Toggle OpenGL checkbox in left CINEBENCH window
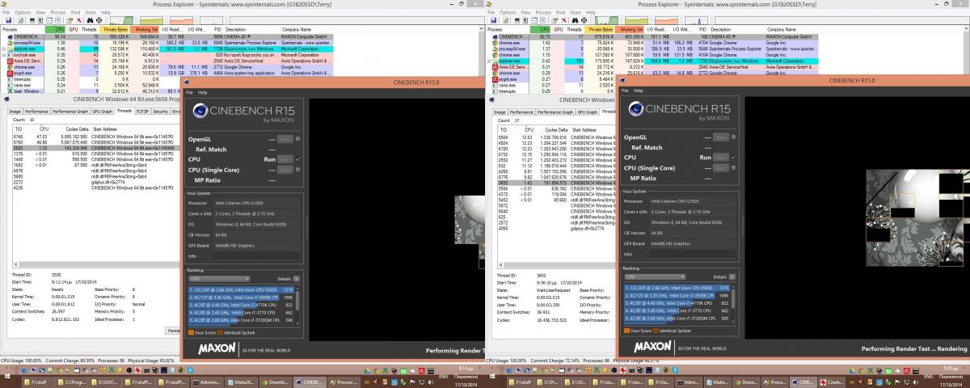Viewport: 970px width, 388px height. pyautogui.click(x=298, y=139)
